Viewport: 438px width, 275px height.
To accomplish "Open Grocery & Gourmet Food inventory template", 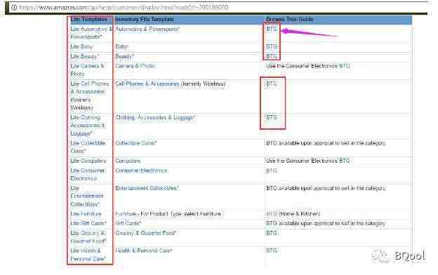I will (x=146, y=233).
